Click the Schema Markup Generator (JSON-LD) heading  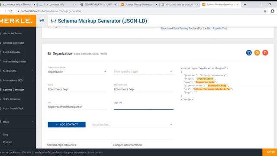point(103,21)
